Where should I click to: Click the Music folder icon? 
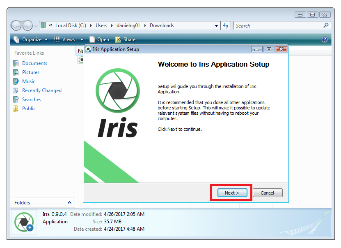point(16,81)
